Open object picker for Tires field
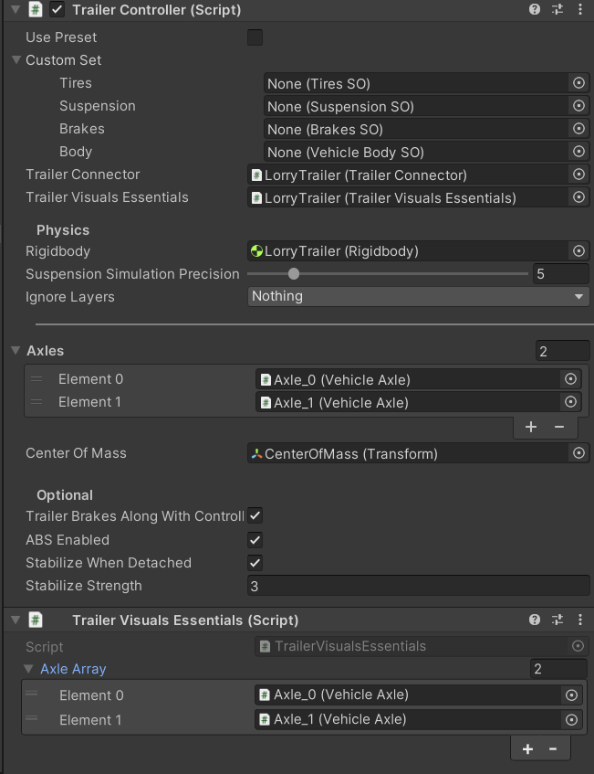Viewport: 594px width, 774px height. [x=578, y=83]
